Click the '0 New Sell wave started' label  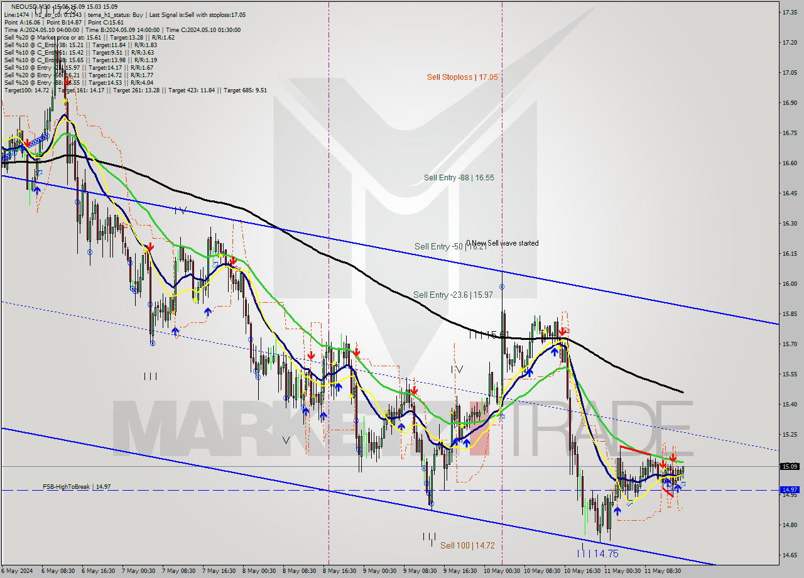(503, 243)
